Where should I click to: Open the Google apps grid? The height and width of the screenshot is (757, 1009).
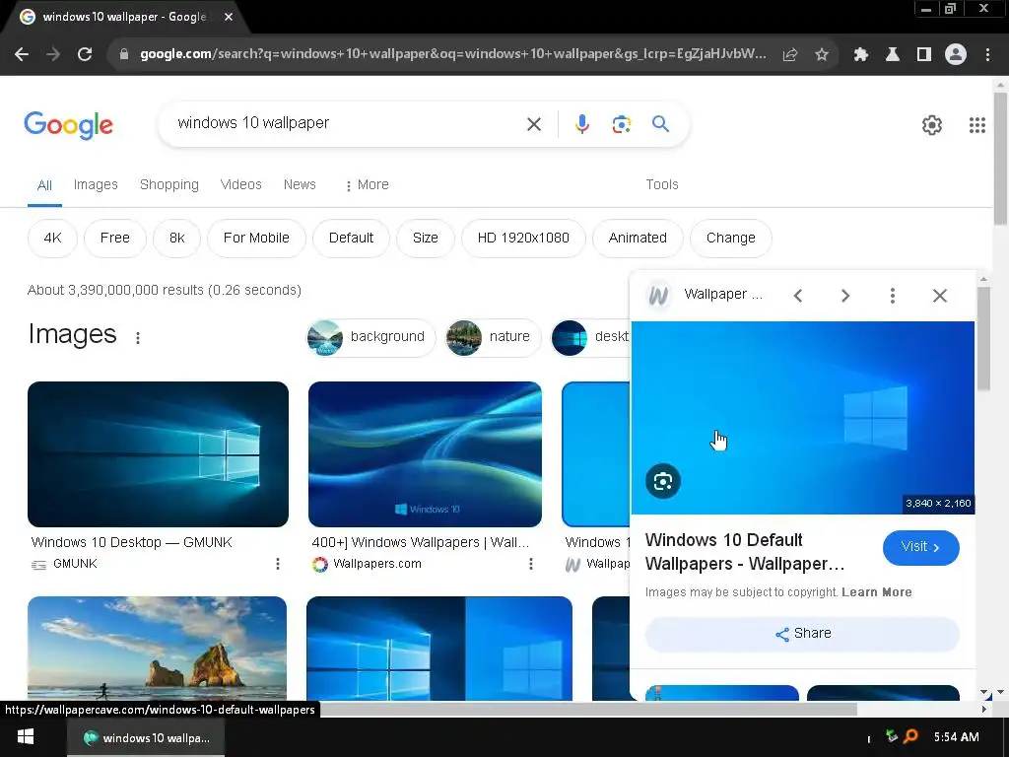click(977, 125)
